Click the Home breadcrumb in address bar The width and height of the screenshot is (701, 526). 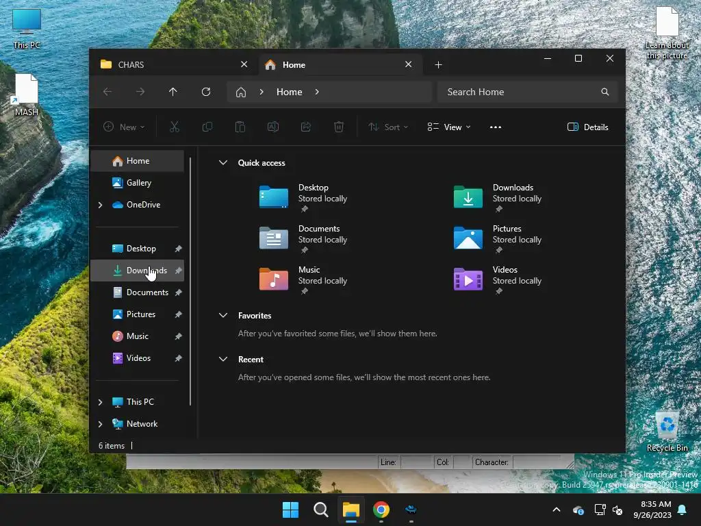pos(290,92)
